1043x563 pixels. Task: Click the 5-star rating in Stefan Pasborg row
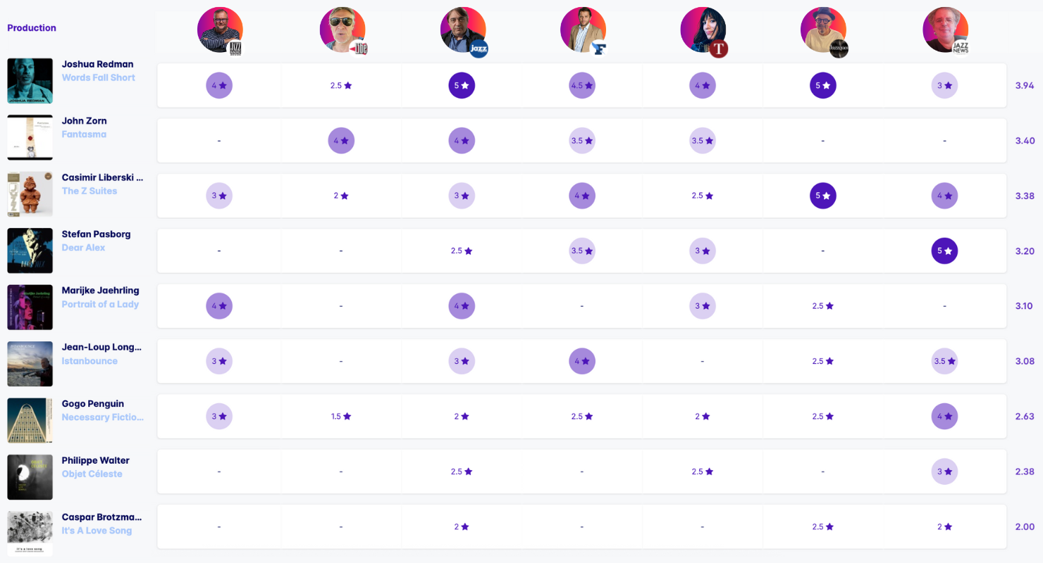coord(944,251)
